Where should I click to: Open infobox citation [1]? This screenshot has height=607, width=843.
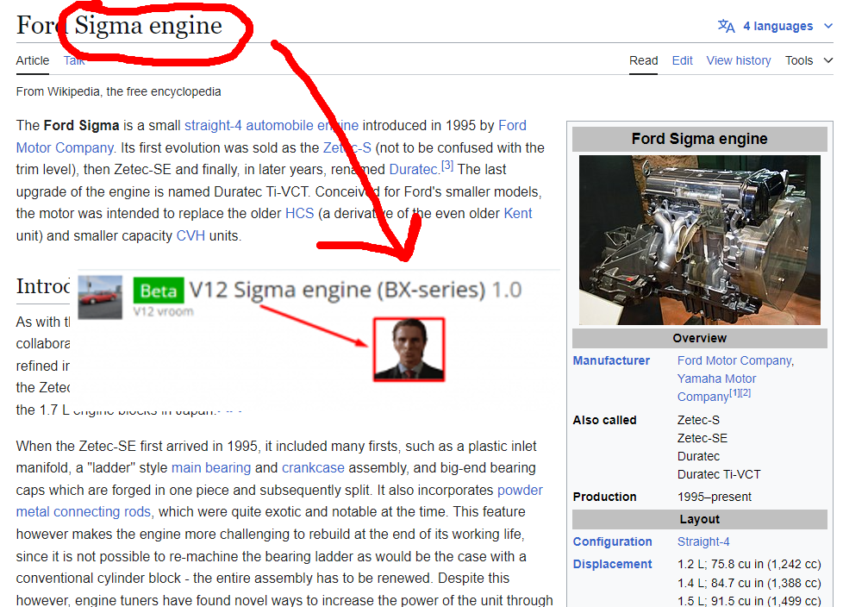734,393
